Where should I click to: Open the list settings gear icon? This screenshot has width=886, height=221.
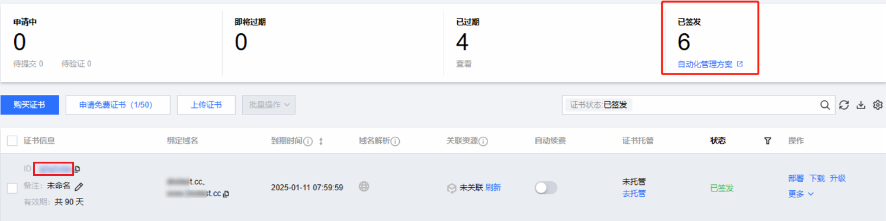tap(878, 105)
